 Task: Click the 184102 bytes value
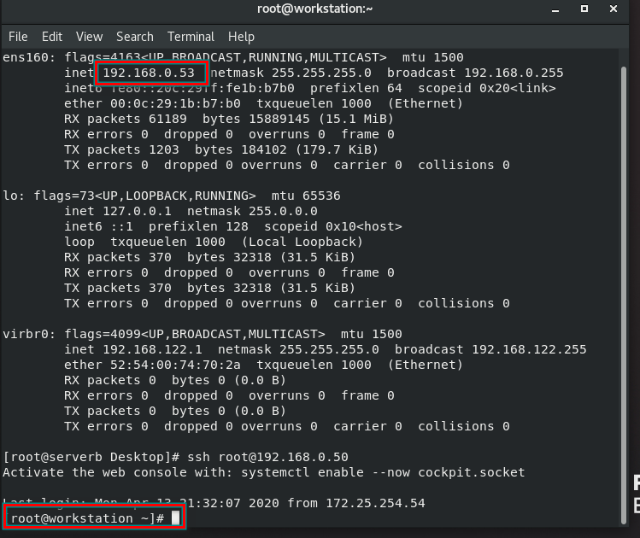(x=264, y=149)
